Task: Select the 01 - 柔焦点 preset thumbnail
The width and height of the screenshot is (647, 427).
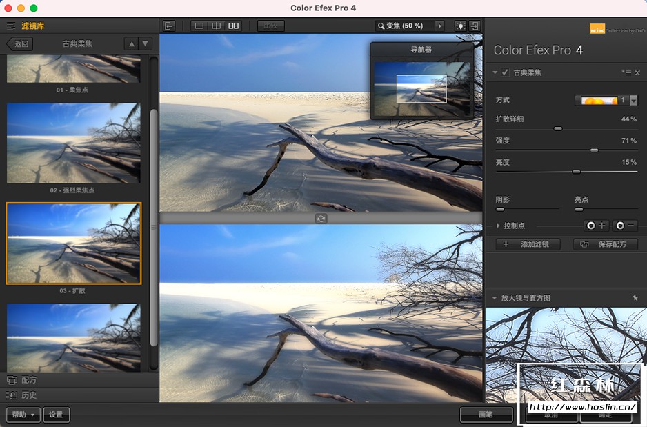Action: click(73, 69)
